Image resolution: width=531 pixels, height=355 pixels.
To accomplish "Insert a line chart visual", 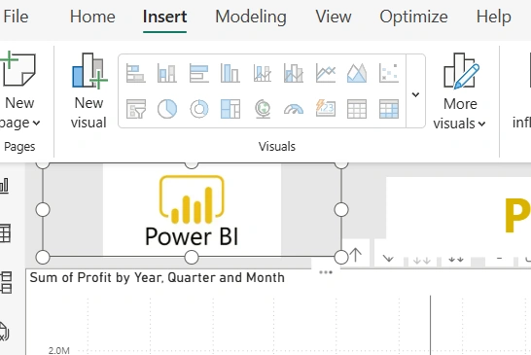I will click(326, 73).
